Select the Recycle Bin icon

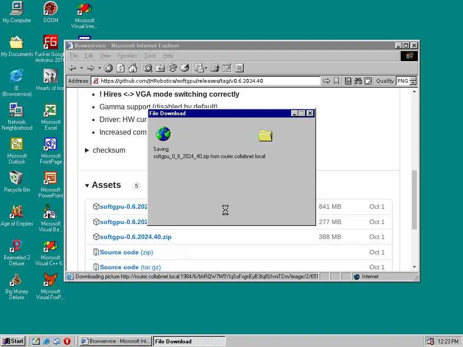(17, 182)
